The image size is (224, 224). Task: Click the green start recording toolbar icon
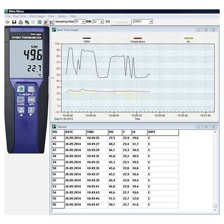point(39,22)
